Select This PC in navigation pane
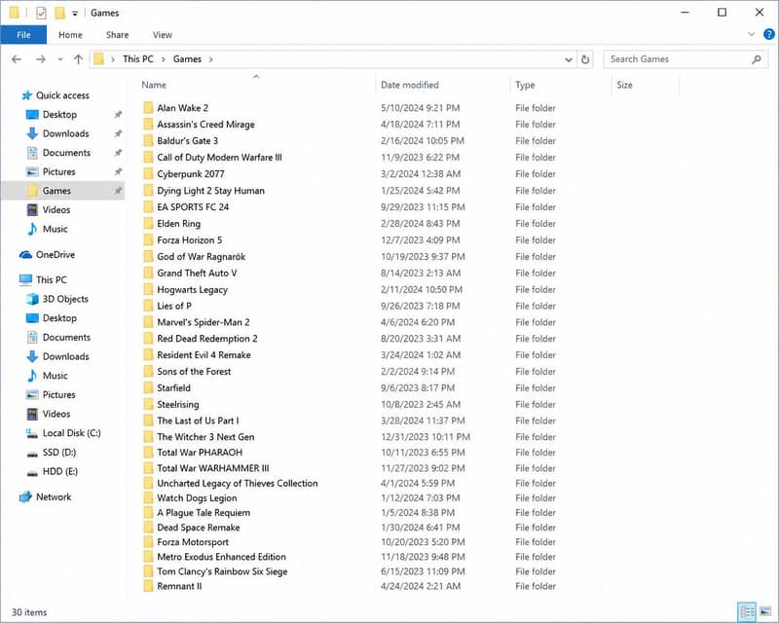Image resolution: width=779 pixels, height=623 pixels. (x=52, y=279)
